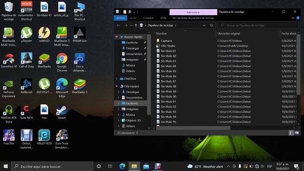This screenshot has height=171, width=304.
Task: Select Microsoft Edge desktop shortcut
Action: click(x=62, y=88)
